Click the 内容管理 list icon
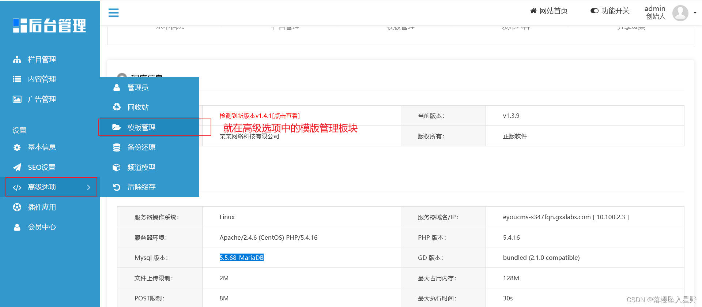This screenshot has height=307, width=702. coord(17,79)
